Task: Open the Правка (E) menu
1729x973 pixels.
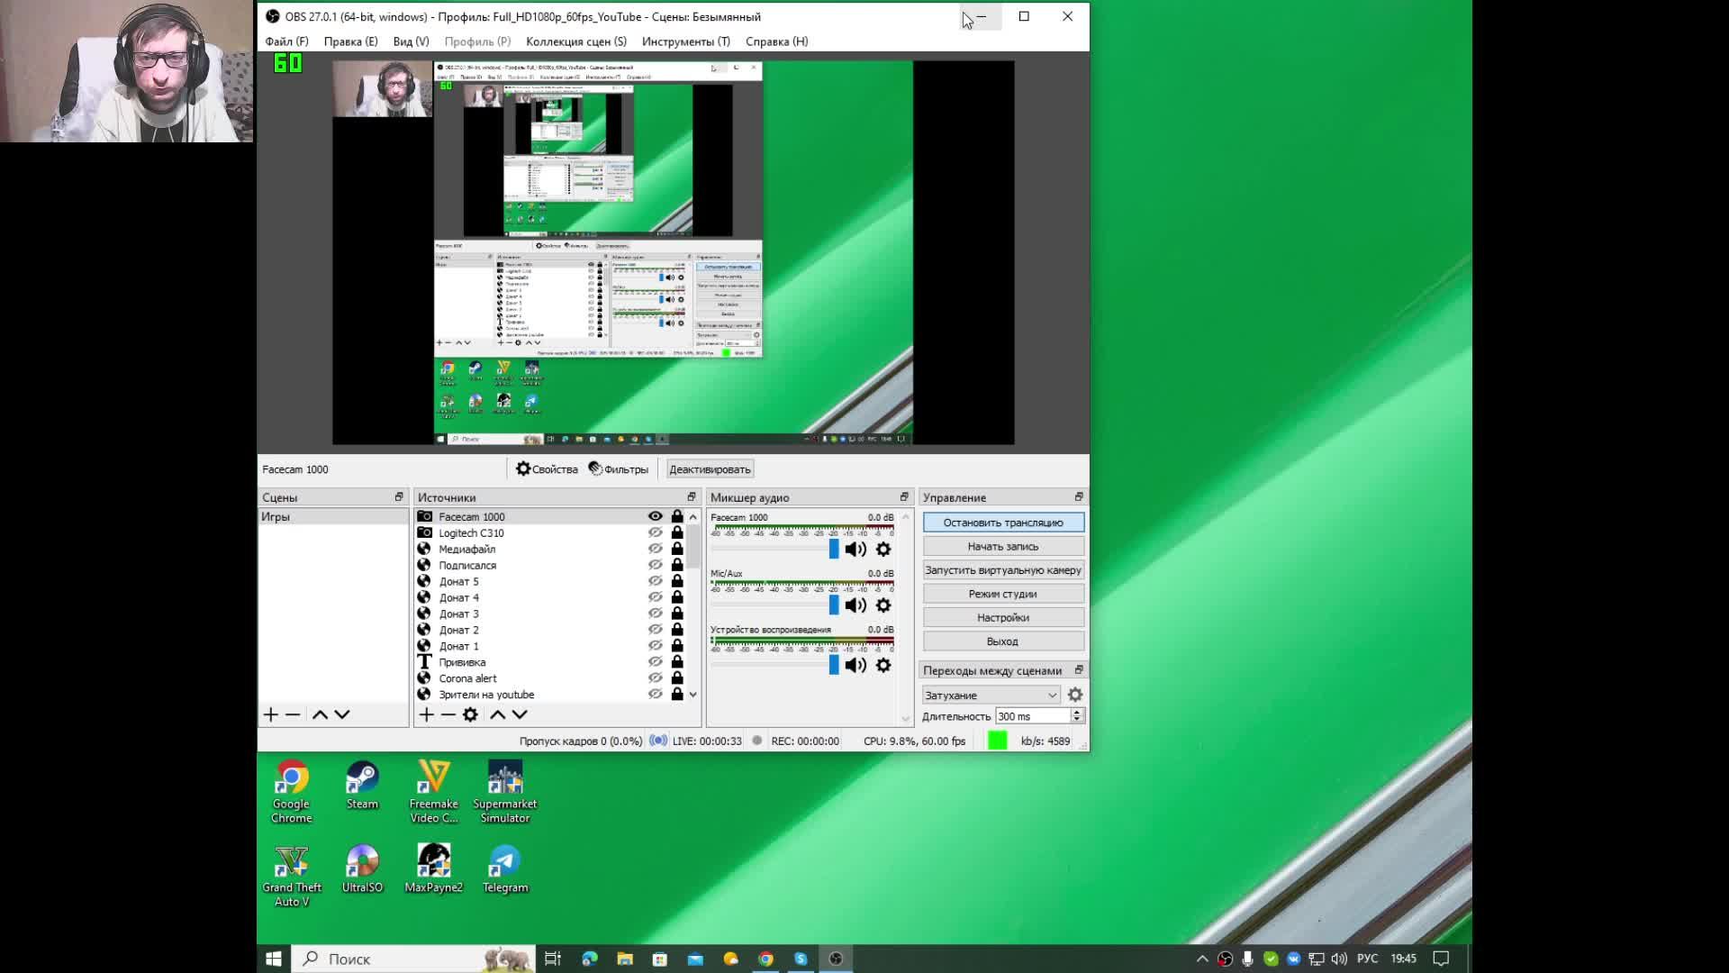Action: pos(350,41)
